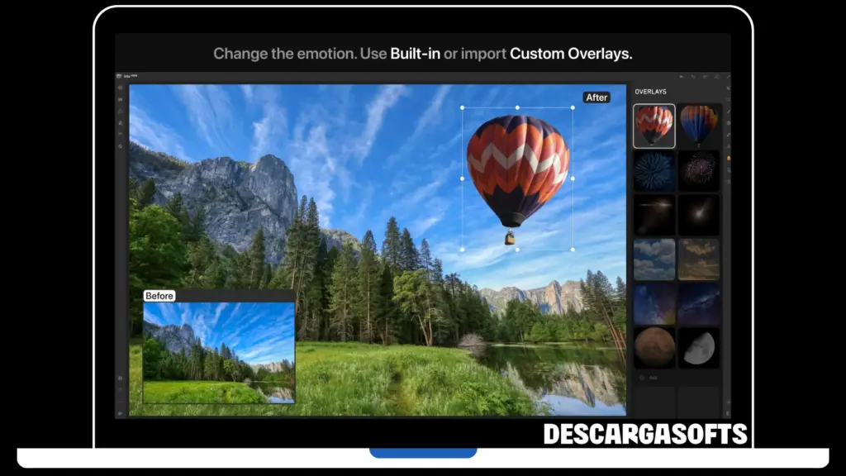The width and height of the screenshot is (846, 476).
Task: Click the bottom-left handle of balloon selection
Action: pyautogui.click(x=462, y=249)
